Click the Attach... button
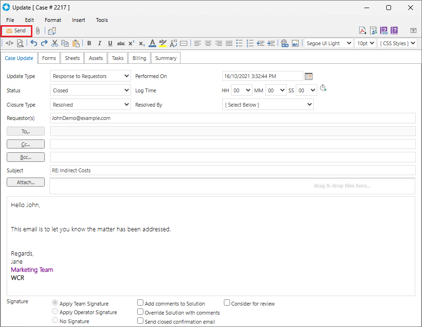This screenshot has height=327, width=422. [26, 182]
